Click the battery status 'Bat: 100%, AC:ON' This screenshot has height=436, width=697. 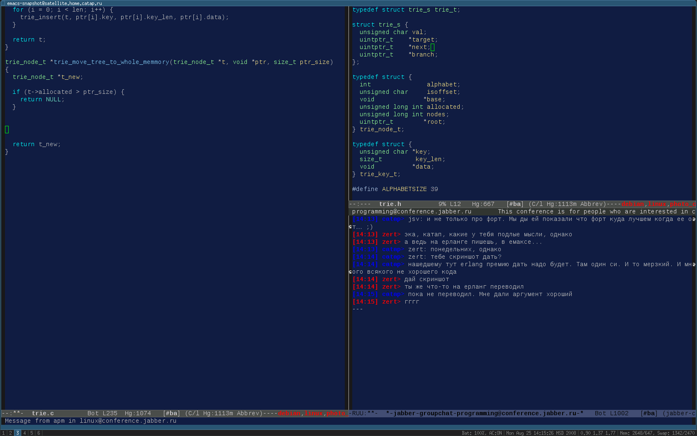[481, 433]
